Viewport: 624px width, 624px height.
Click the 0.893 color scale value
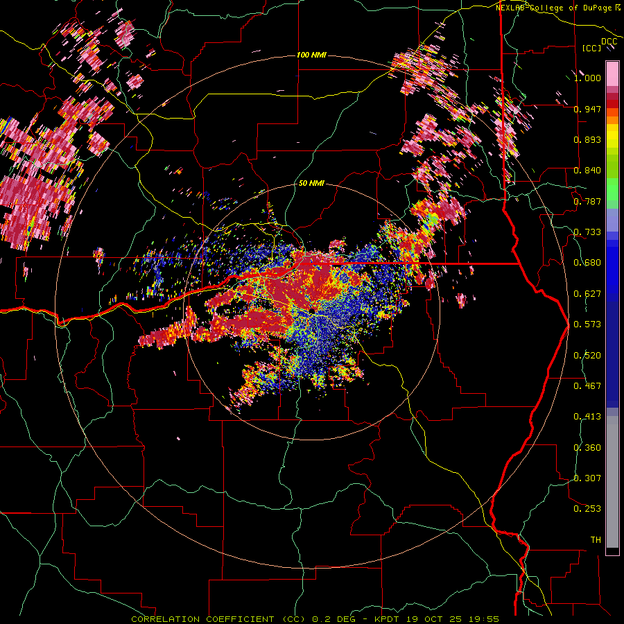tap(587, 139)
